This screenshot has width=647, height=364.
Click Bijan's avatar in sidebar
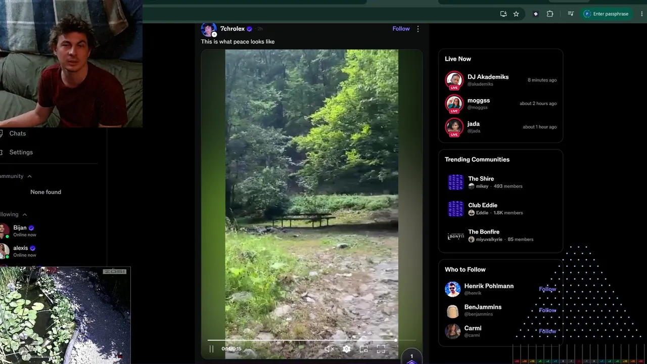click(x=4, y=231)
